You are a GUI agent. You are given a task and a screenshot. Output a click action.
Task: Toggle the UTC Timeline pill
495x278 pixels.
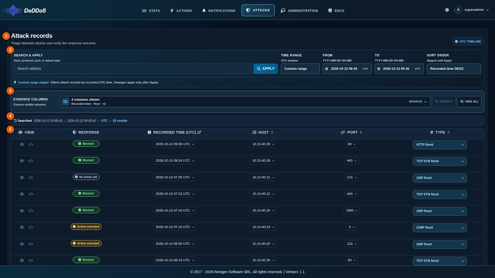pos(468,41)
